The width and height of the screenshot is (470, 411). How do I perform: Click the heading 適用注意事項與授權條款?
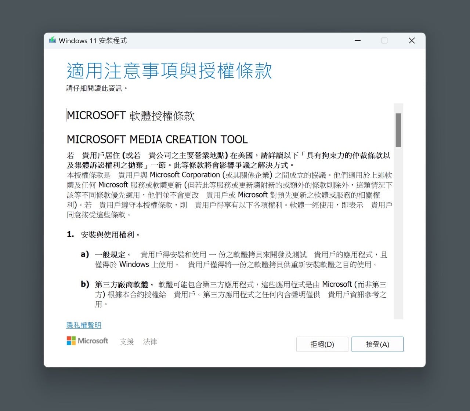click(169, 70)
